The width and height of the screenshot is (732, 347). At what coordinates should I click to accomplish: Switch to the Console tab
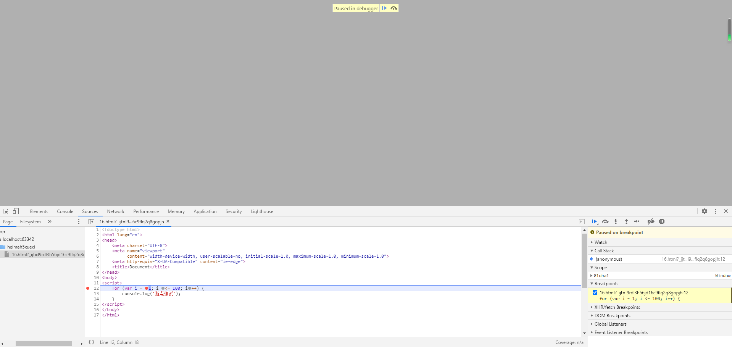coord(65,211)
